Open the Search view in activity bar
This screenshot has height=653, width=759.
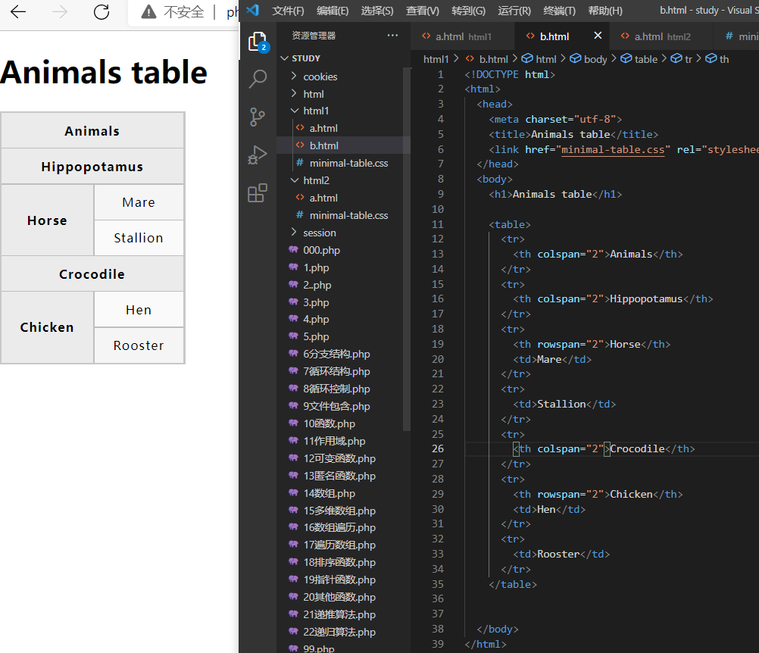(258, 79)
